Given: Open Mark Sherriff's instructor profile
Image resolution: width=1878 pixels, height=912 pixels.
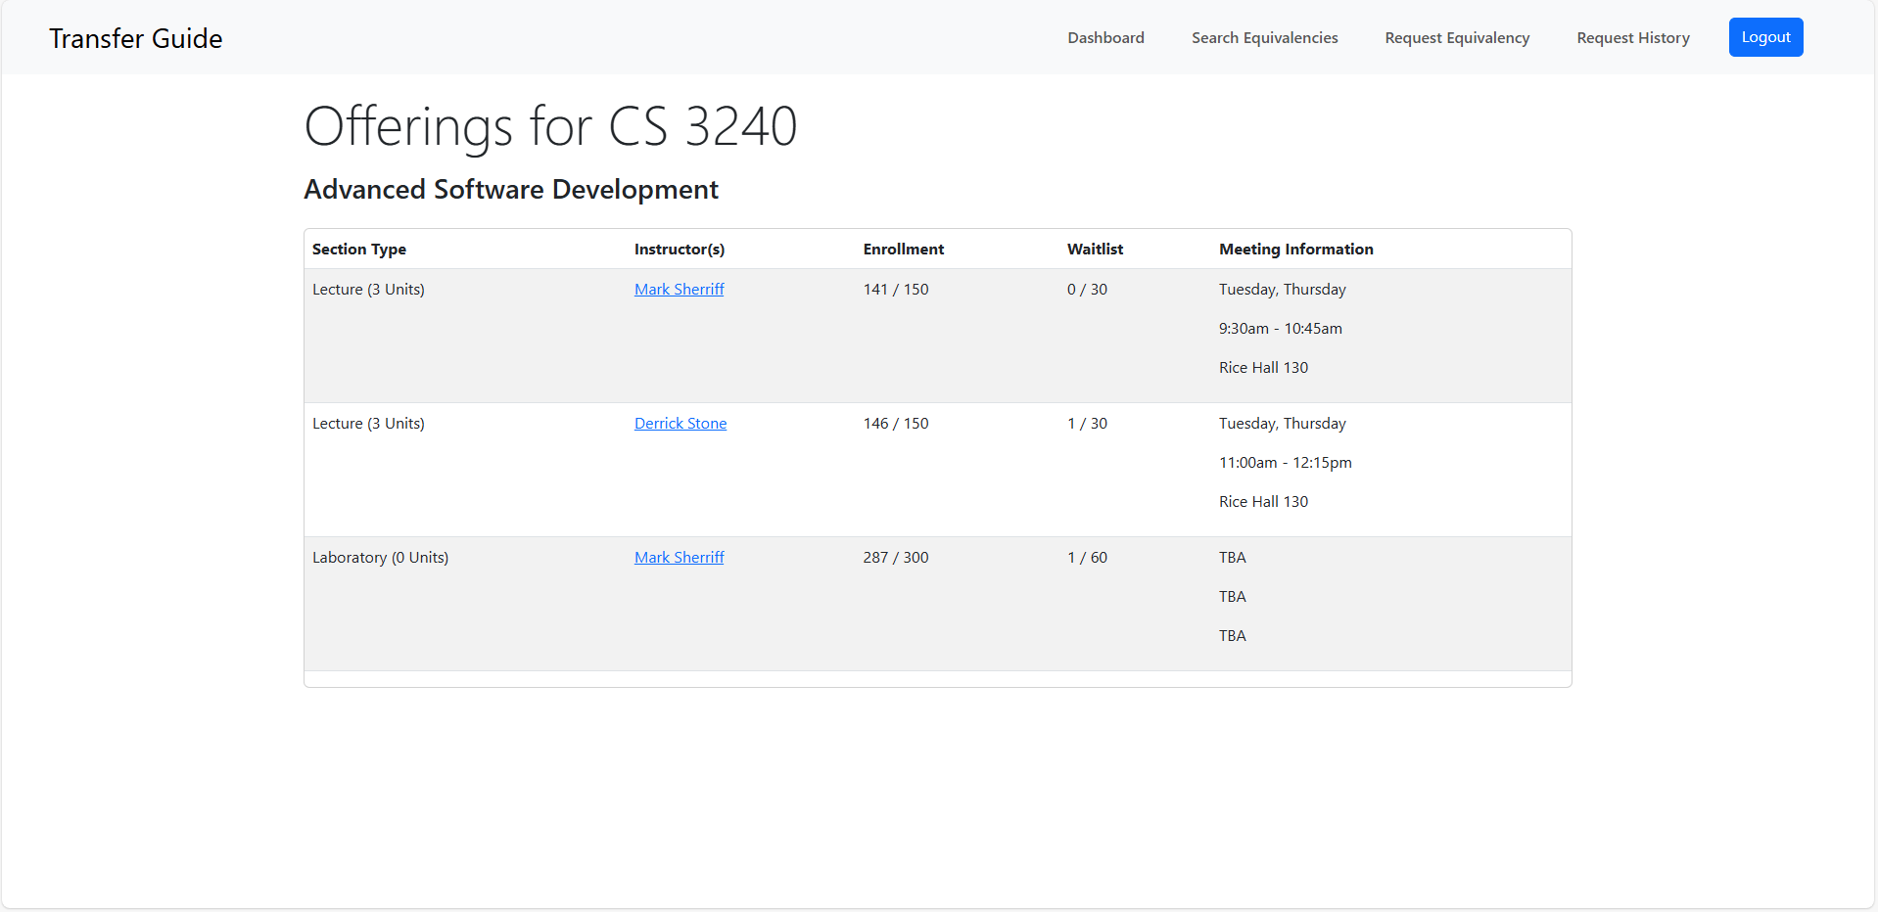Looking at the screenshot, I should [x=679, y=289].
